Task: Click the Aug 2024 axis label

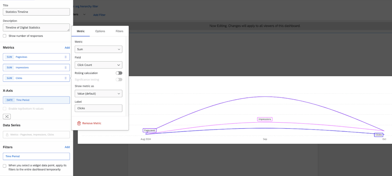Action: [146, 139]
